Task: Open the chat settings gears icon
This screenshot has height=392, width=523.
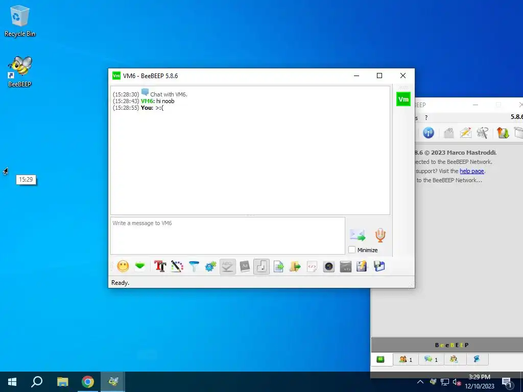Action: [x=211, y=266]
